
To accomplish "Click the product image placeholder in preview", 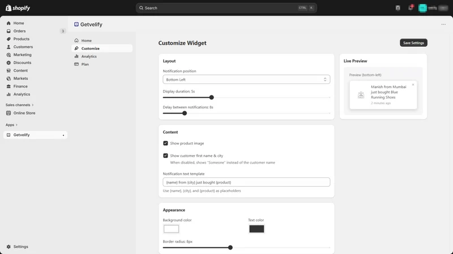I will pyautogui.click(x=361, y=95).
